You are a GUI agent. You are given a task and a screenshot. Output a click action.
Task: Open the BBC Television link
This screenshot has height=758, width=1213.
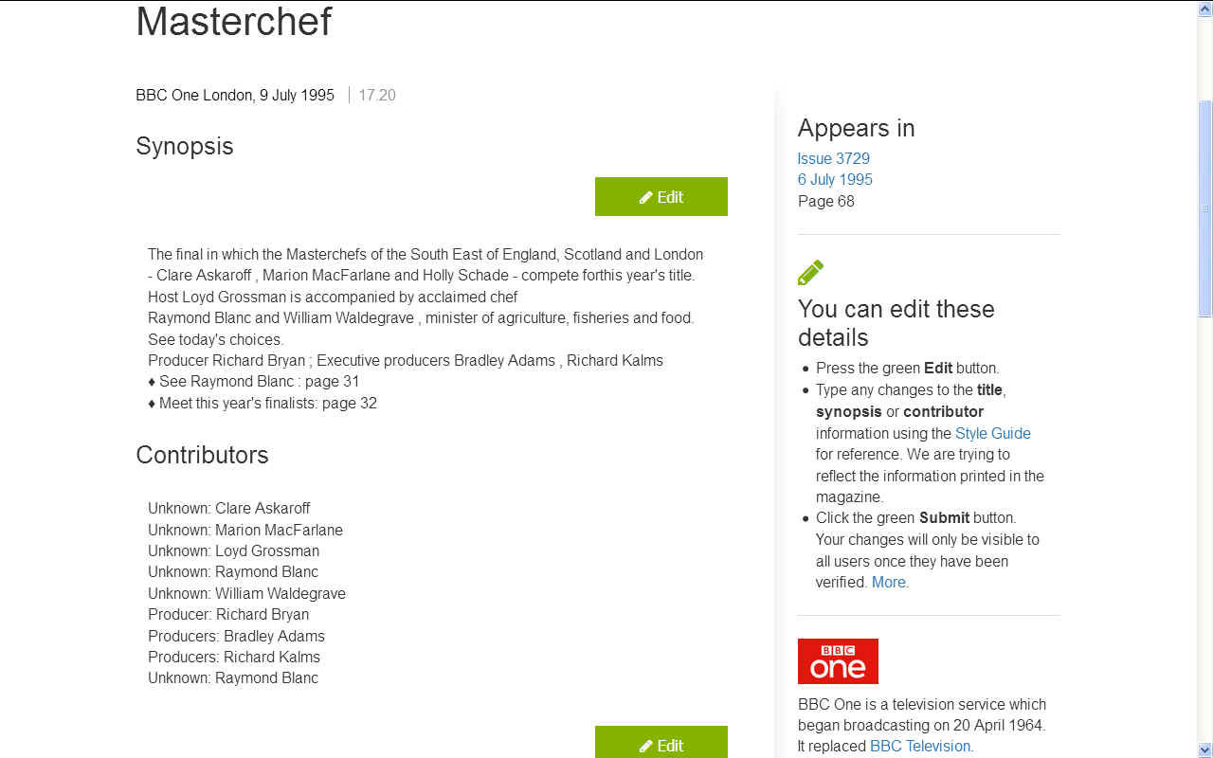coord(920,746)
